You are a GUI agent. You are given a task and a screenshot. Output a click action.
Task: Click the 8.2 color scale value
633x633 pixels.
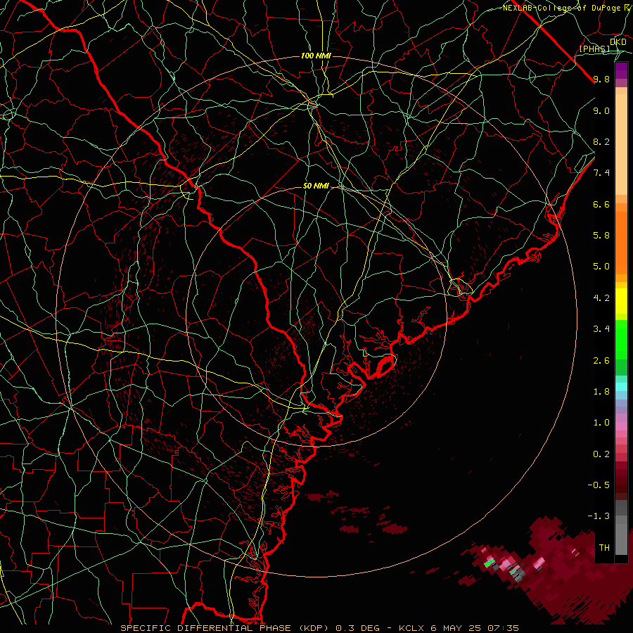(x=601, y=141)
